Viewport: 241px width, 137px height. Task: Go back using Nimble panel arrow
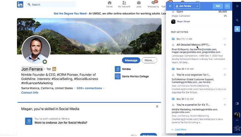(170, 6)
